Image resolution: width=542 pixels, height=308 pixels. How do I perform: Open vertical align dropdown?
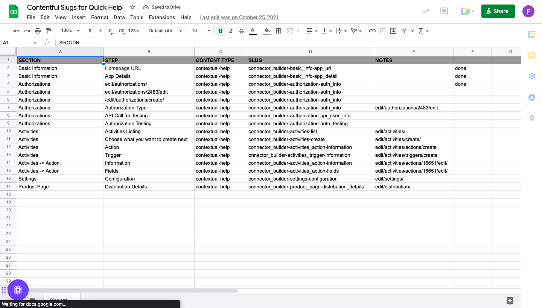click(x=327, y=31)
